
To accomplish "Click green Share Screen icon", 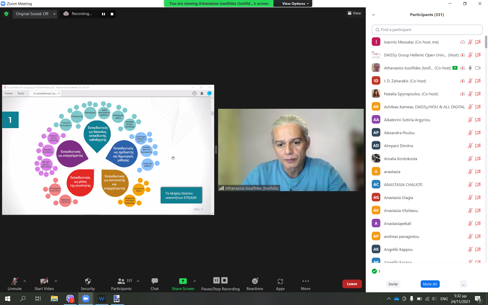I will [183, 281].
